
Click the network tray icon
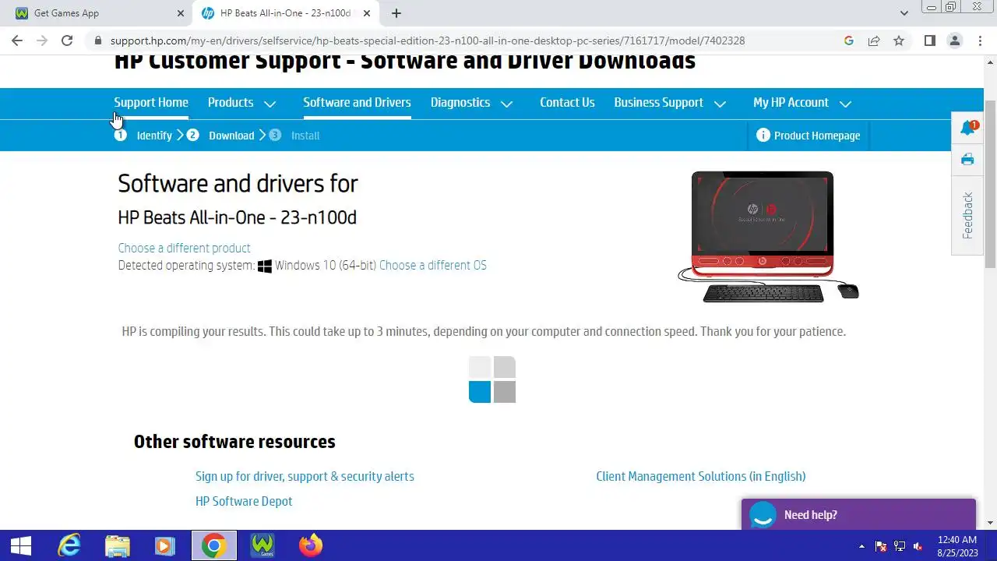[900, 546]
